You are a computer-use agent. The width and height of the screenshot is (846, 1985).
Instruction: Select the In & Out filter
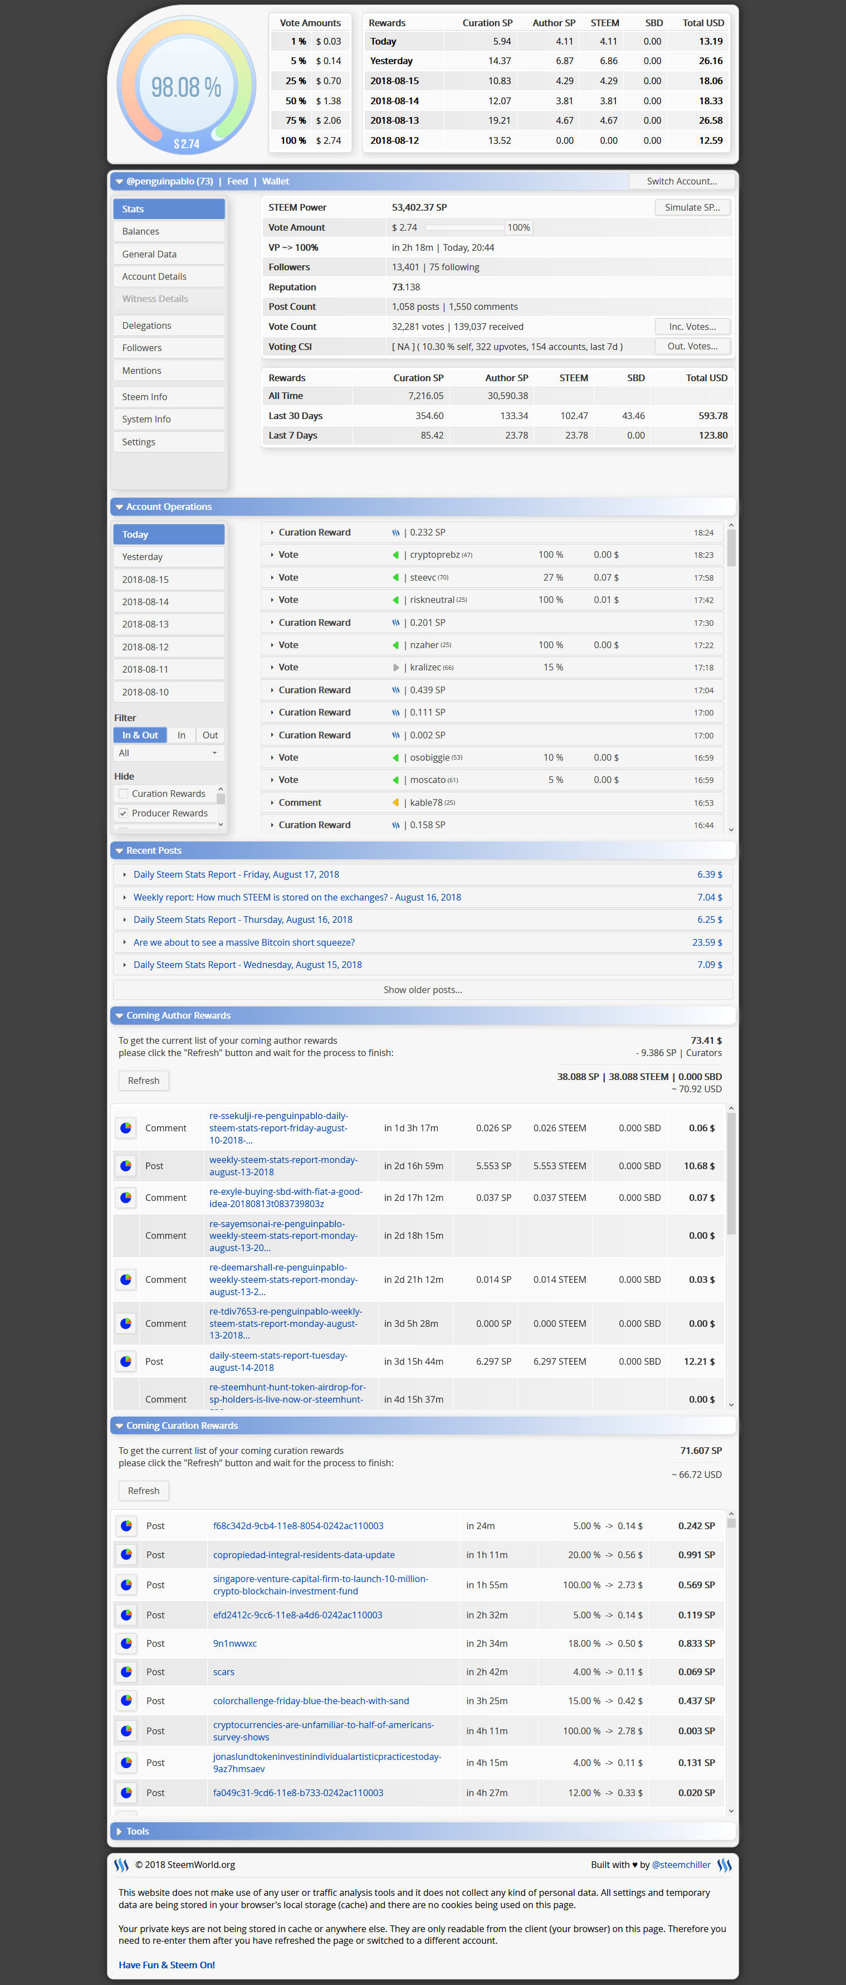(x=140, y=735)
